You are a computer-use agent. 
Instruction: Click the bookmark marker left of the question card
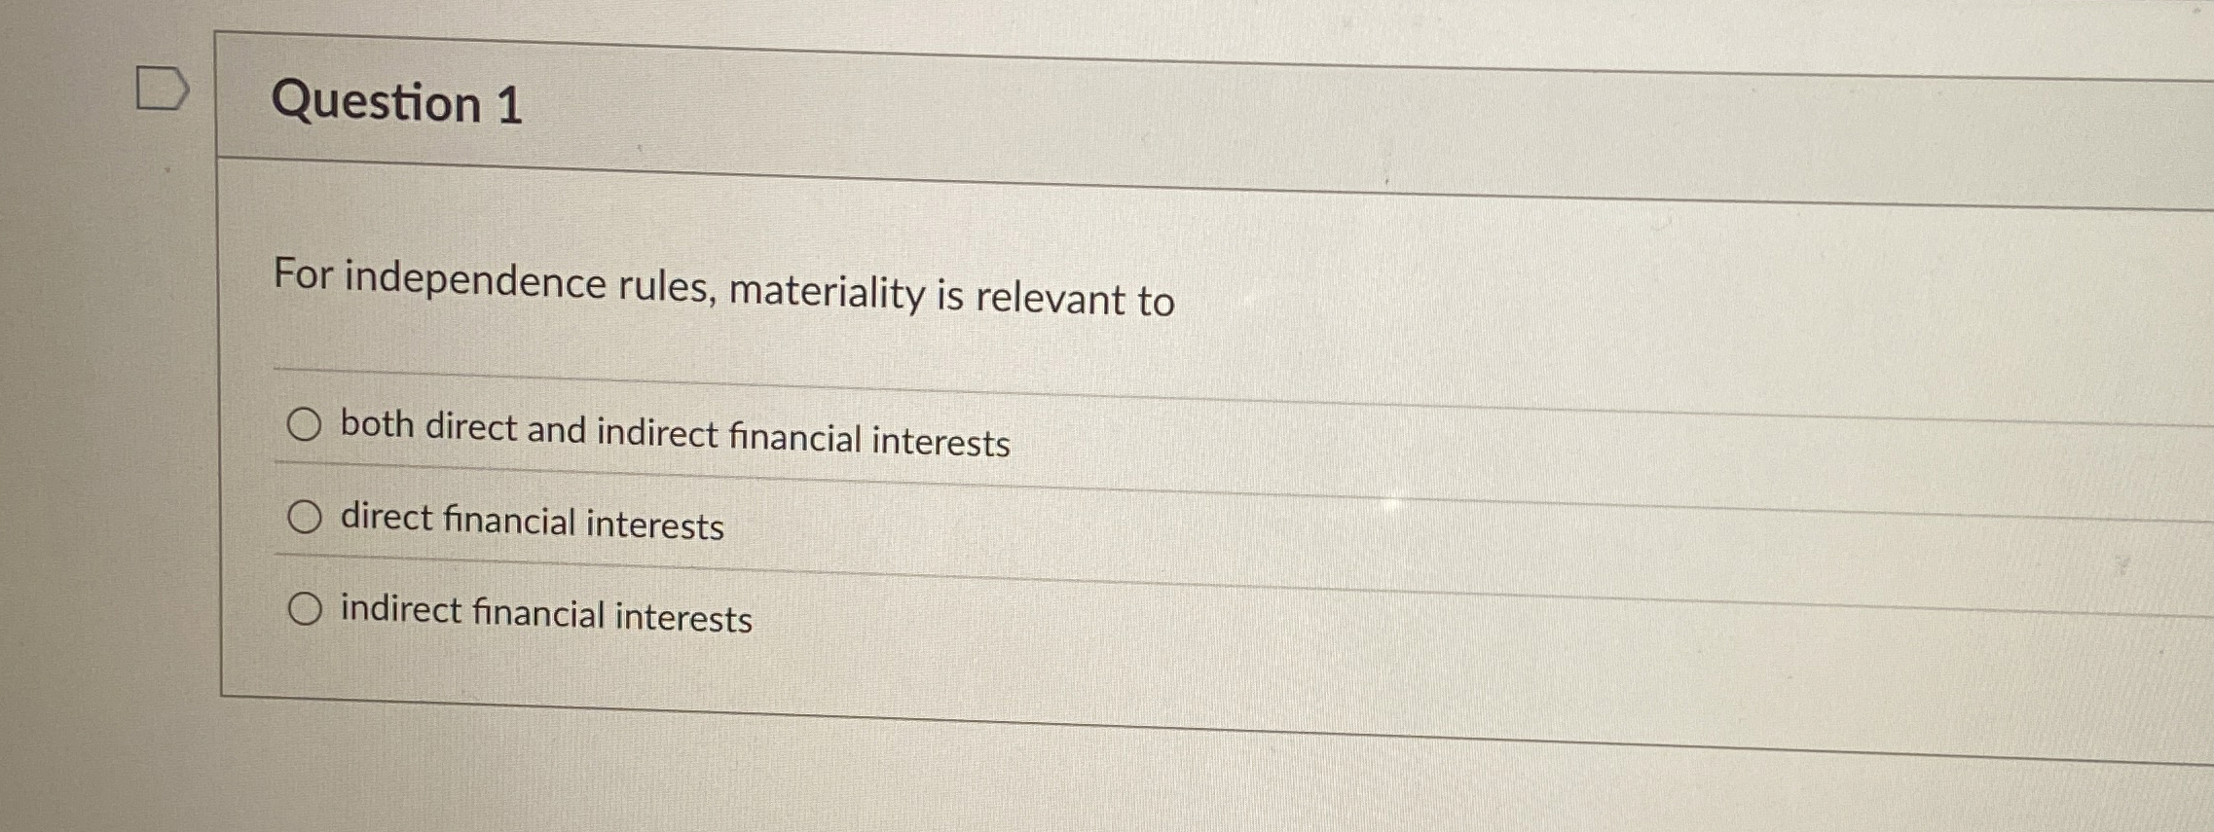coord(164,88)
